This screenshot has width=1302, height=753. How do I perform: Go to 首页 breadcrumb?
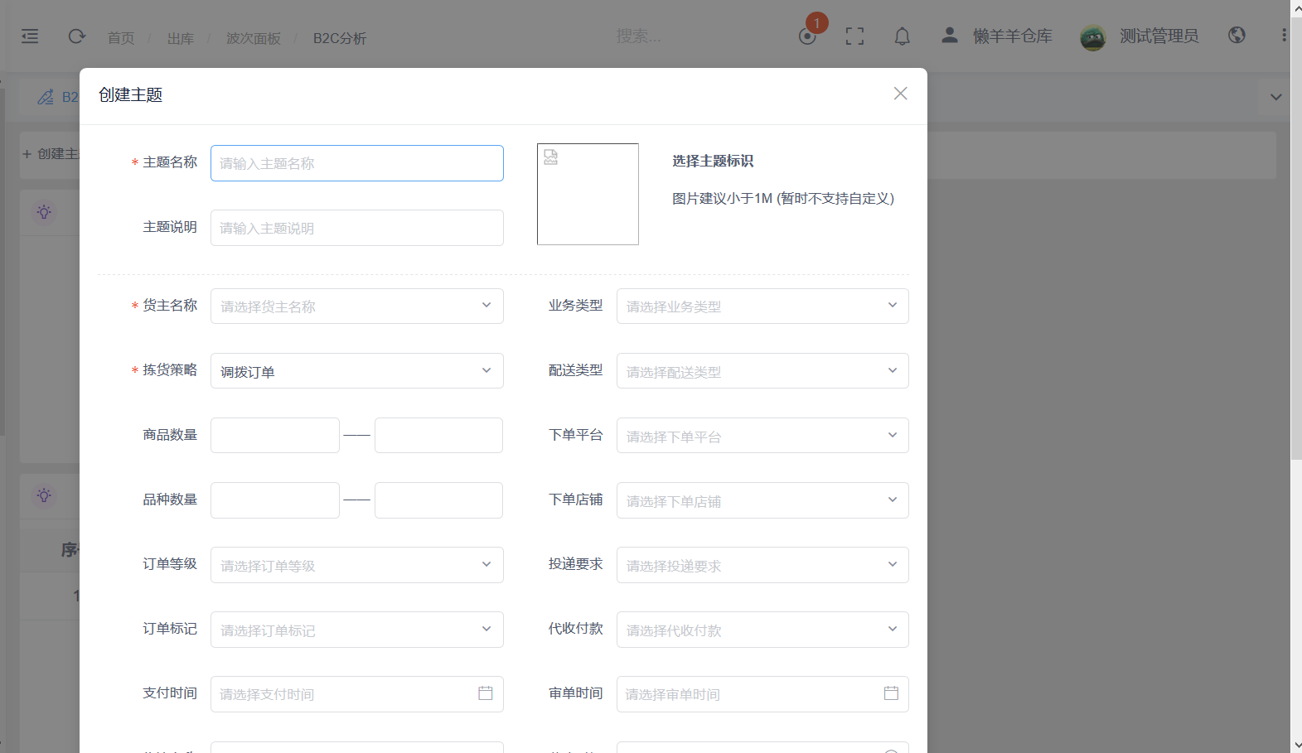(121, 38)
